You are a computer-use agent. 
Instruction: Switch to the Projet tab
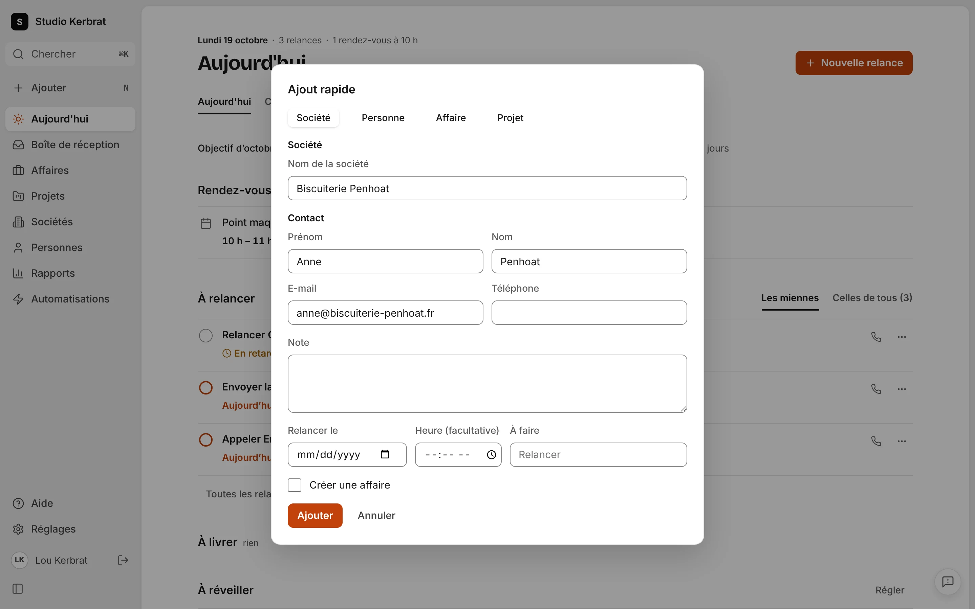pos(510,118)
